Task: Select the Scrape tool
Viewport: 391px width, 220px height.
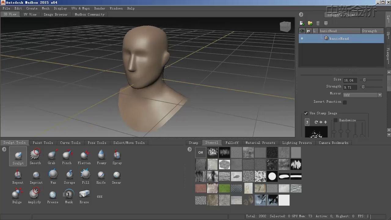Action: [x=69, y=176]
